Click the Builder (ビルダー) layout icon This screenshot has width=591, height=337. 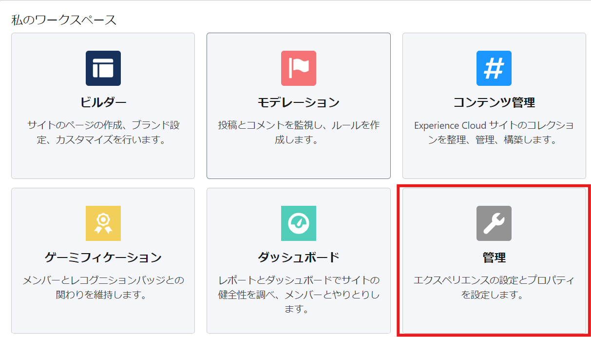coord(103,68)
